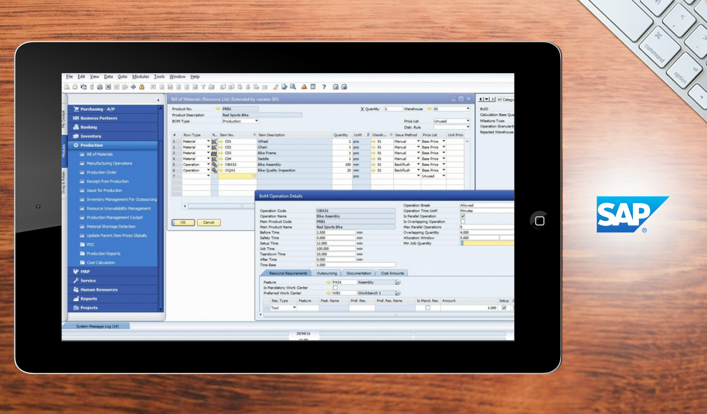707x414 pixels.
Task: Click the Lock Screen padlock icon
Action: tap(141, 86)
